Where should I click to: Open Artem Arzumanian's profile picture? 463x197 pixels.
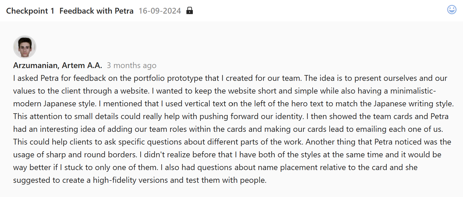point(25,47)
